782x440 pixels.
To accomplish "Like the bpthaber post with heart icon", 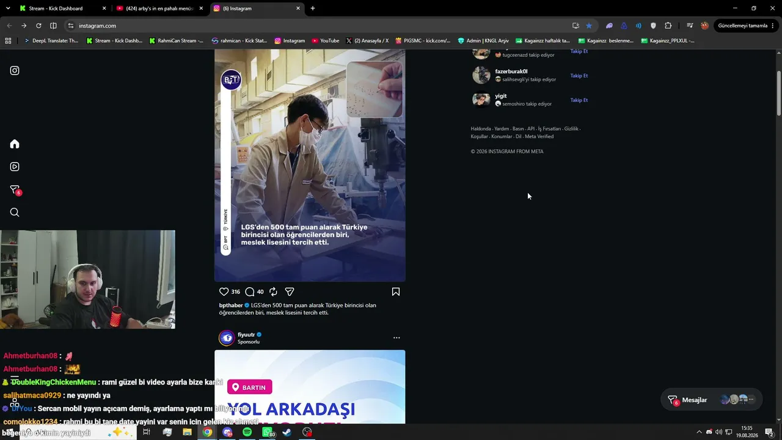I will pos(224,292).
